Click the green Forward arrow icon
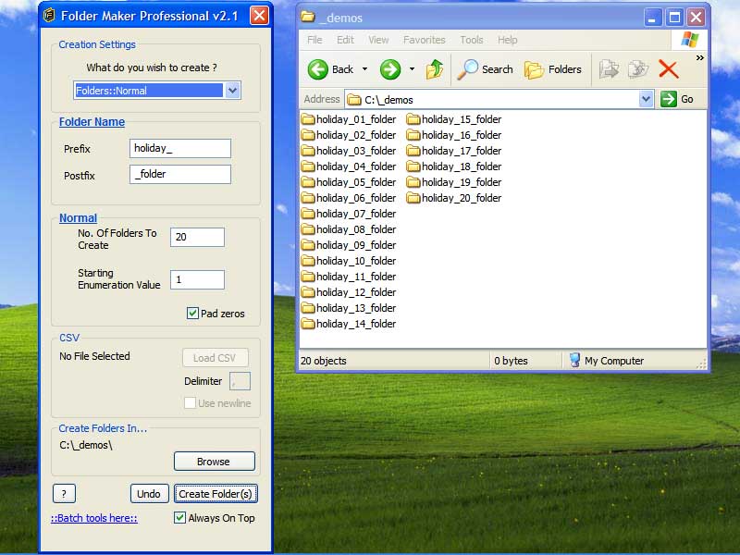This screenshot has height=555, width=740. tap(390, 69)
